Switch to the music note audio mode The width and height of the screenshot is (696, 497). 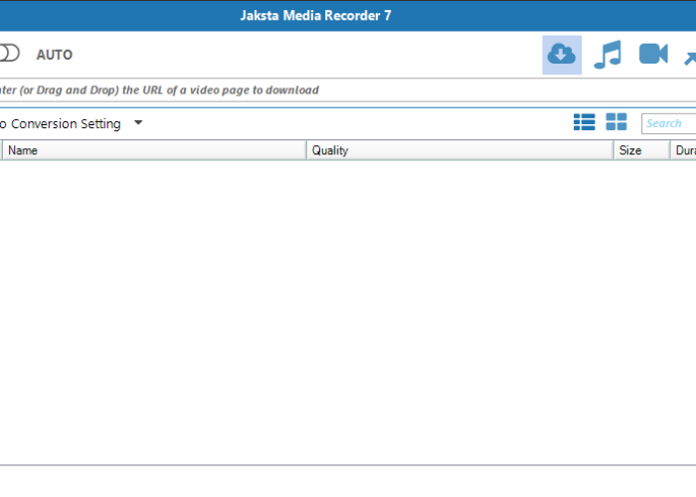[608, 55]
